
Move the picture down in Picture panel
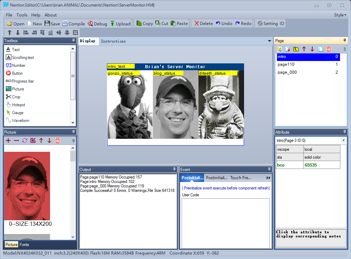pyautogui.click(x=49, y=140)
